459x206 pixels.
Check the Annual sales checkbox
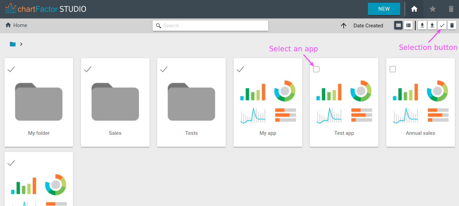click(x=393, y=69)
